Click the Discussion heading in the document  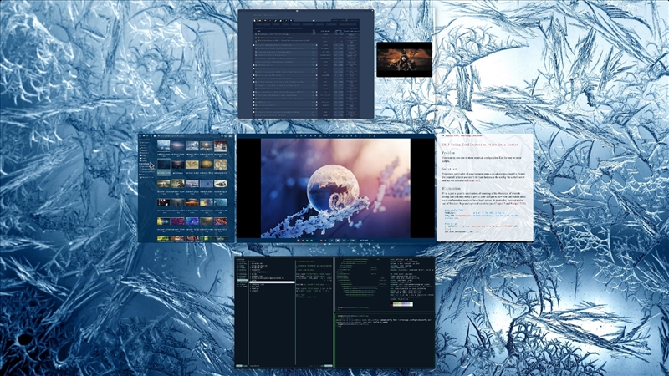click(452, 188)
